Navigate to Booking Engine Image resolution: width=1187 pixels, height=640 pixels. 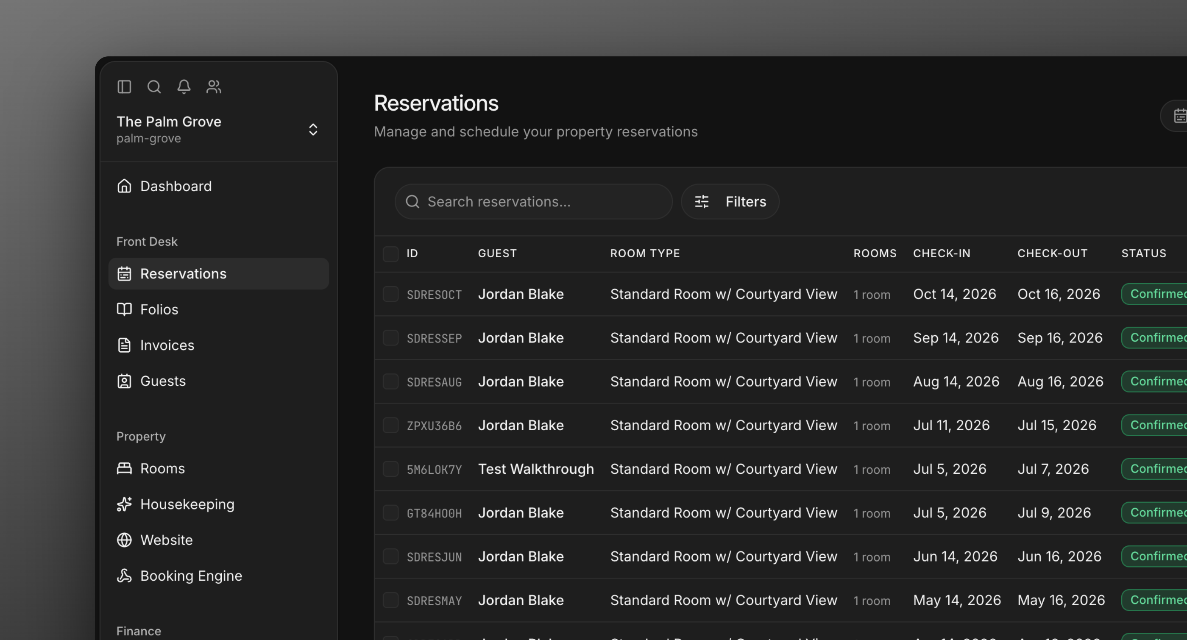click(218, 576)
